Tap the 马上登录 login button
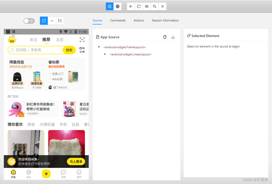Image resolution: width=272 pixels, height=184 pixels. [76, 162]
